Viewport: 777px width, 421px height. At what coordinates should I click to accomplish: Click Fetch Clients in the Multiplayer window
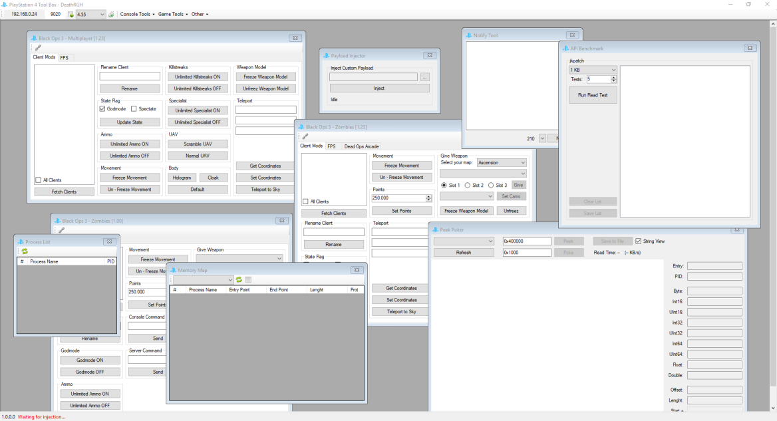(64, 192)
